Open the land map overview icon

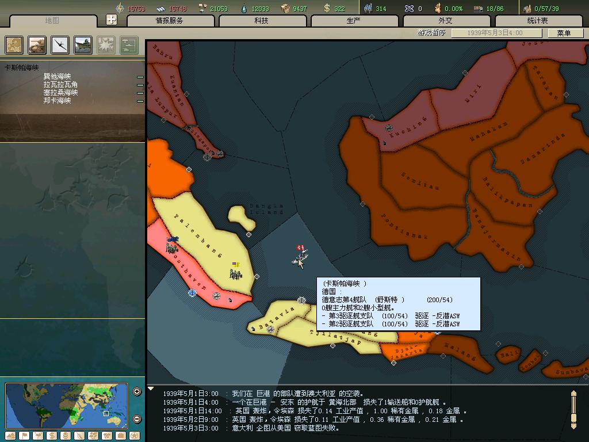[14, 45]
